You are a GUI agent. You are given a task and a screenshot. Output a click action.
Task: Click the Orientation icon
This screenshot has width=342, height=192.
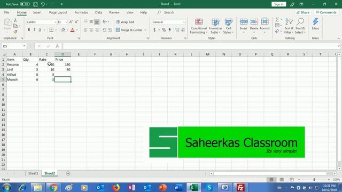105,21
